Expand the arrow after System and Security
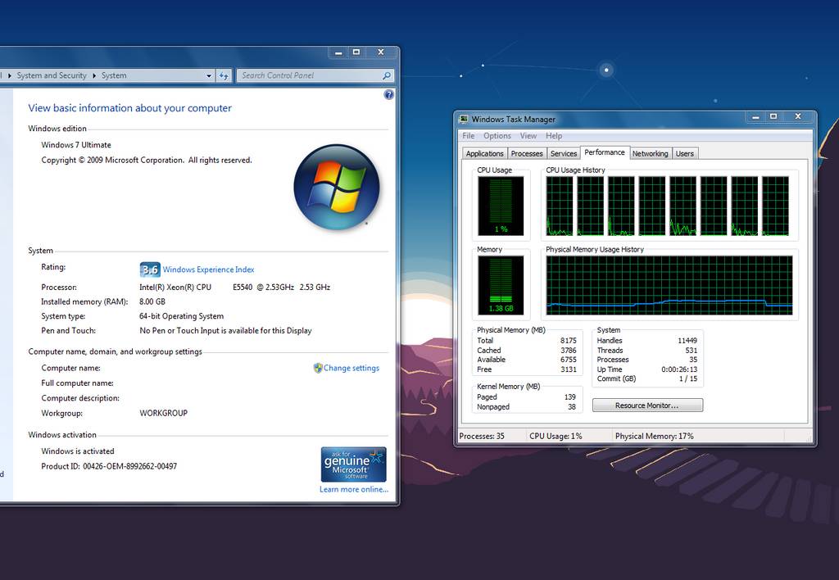This screenshot has height=580, width=839. coord(94,76)
